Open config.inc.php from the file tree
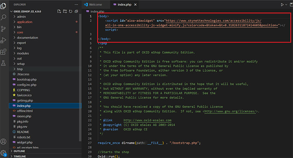293x158 pixels. click(28, 84)
